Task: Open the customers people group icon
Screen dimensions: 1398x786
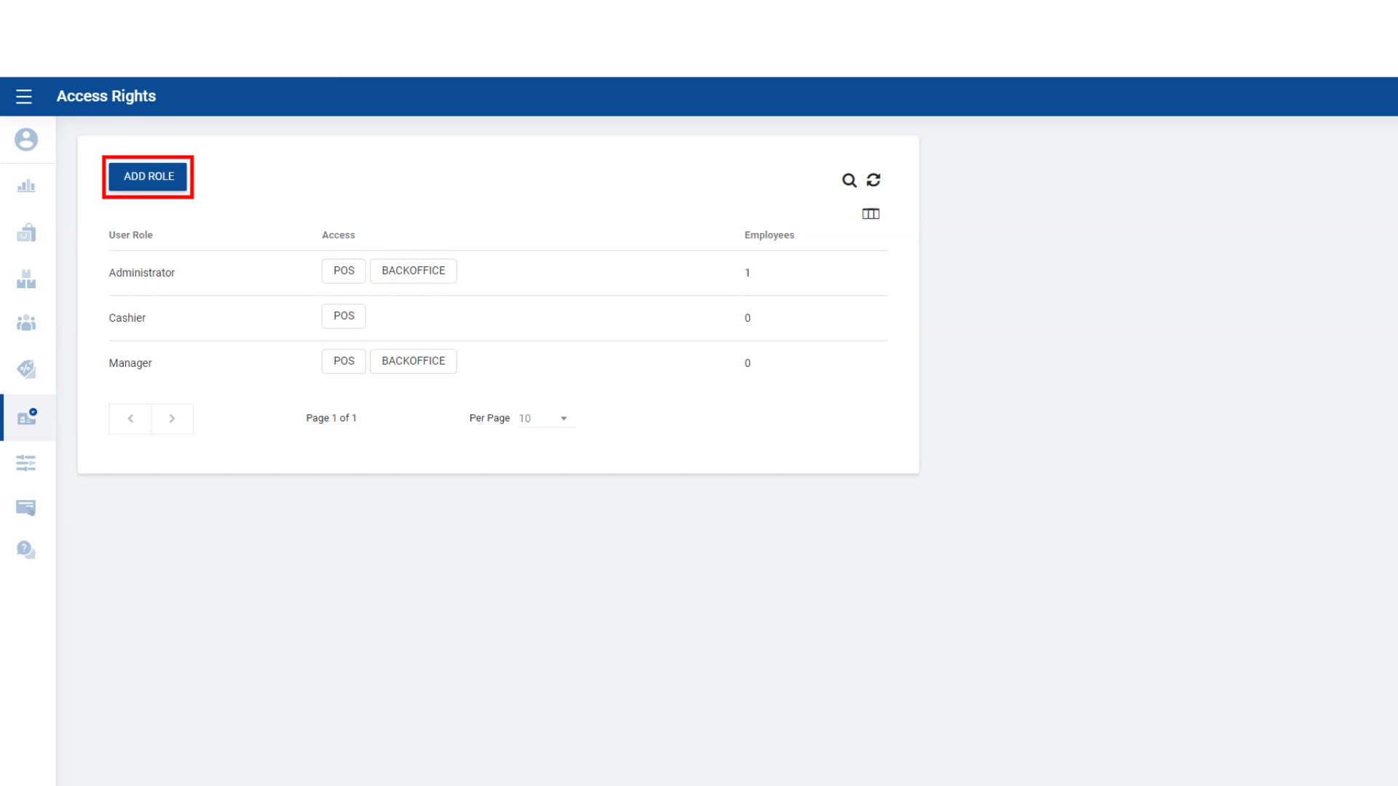Action: tap(26, 322)
